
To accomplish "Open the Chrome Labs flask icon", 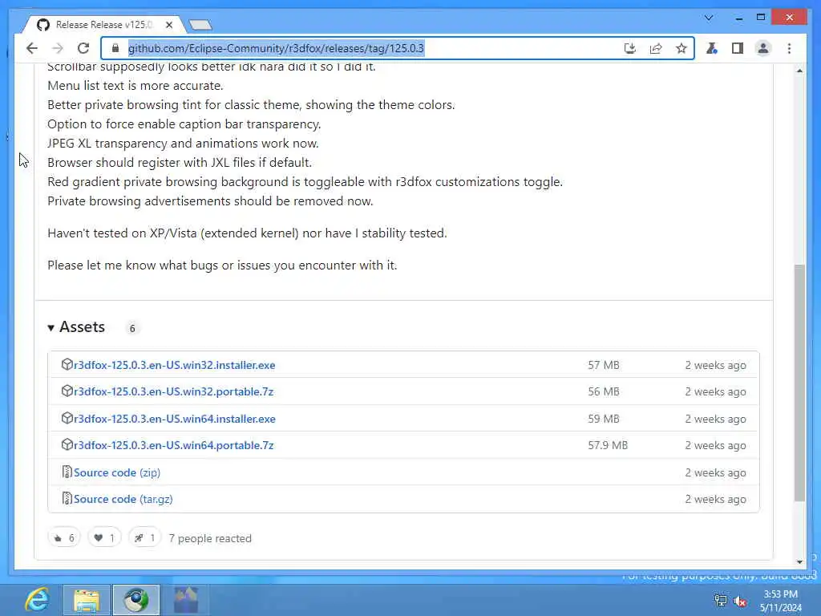I will 712,48.
